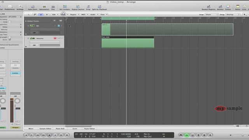Open the Snap mode dropdown
249x140 pixels.
point(211,14)
